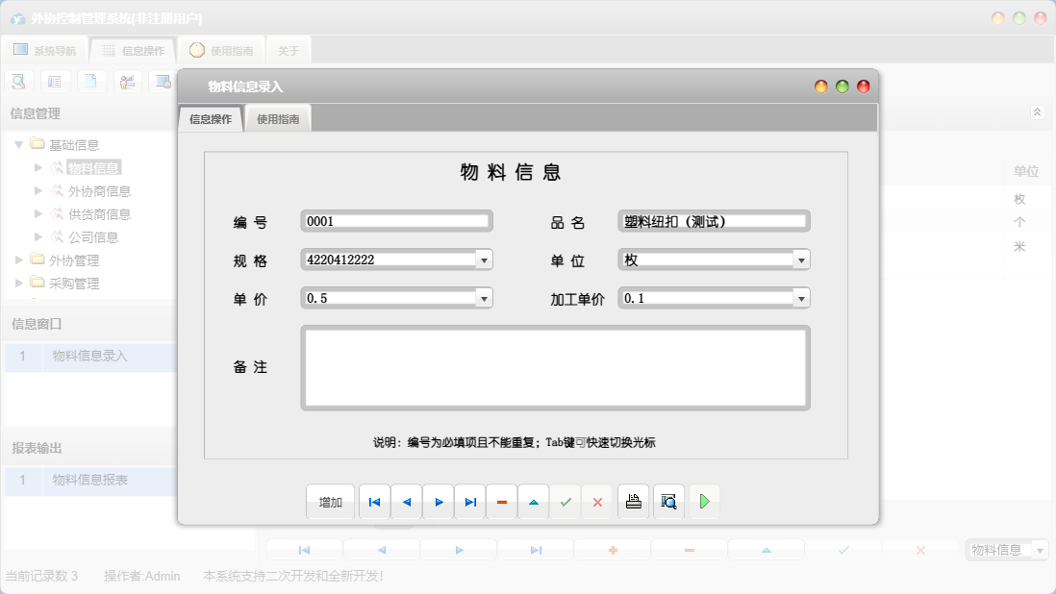This screenshot has width=1056, height=594.
Task: Click the new document toolbar icon
Action: click(91, 81)
